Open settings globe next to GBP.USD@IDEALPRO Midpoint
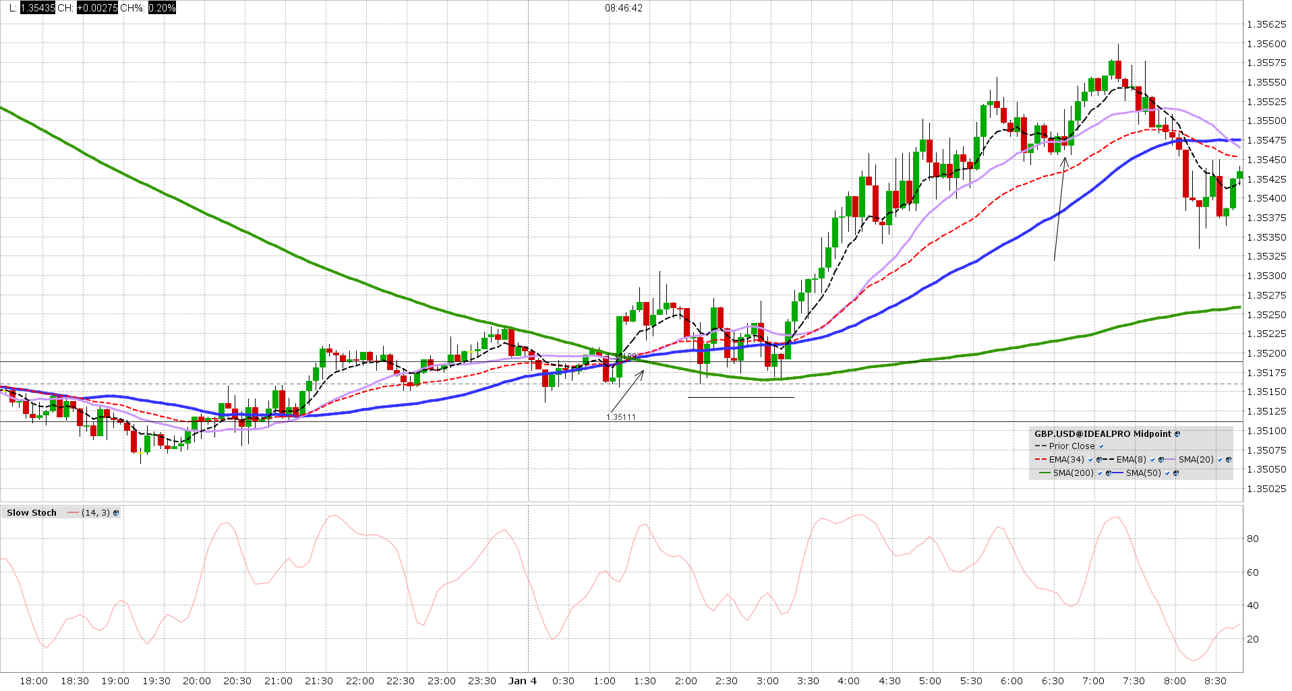1292x691 pixels. pos(1177,434)
